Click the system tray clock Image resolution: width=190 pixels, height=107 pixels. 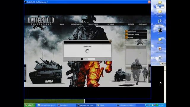coord(161,105)
